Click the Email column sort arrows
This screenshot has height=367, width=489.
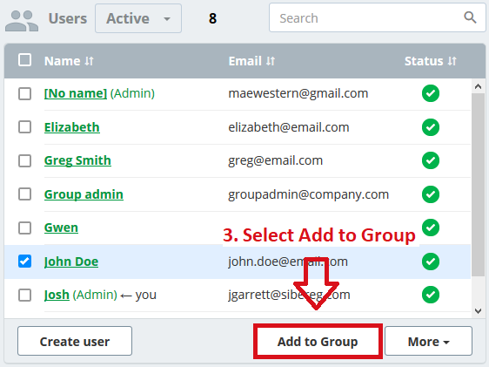point(271,61)
